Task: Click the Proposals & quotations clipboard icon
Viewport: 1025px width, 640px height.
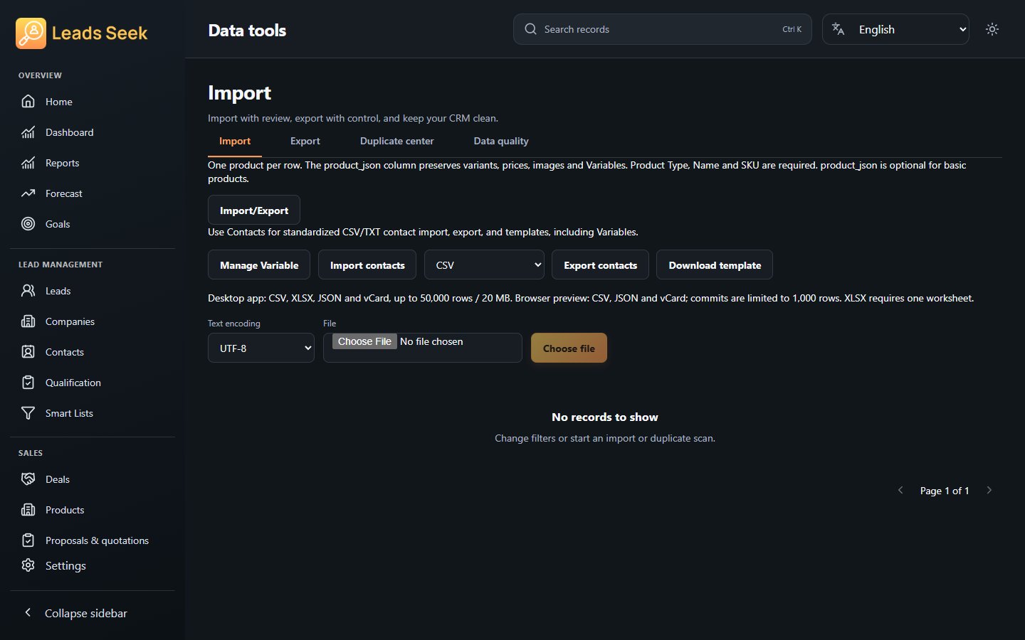Action: 28,540
